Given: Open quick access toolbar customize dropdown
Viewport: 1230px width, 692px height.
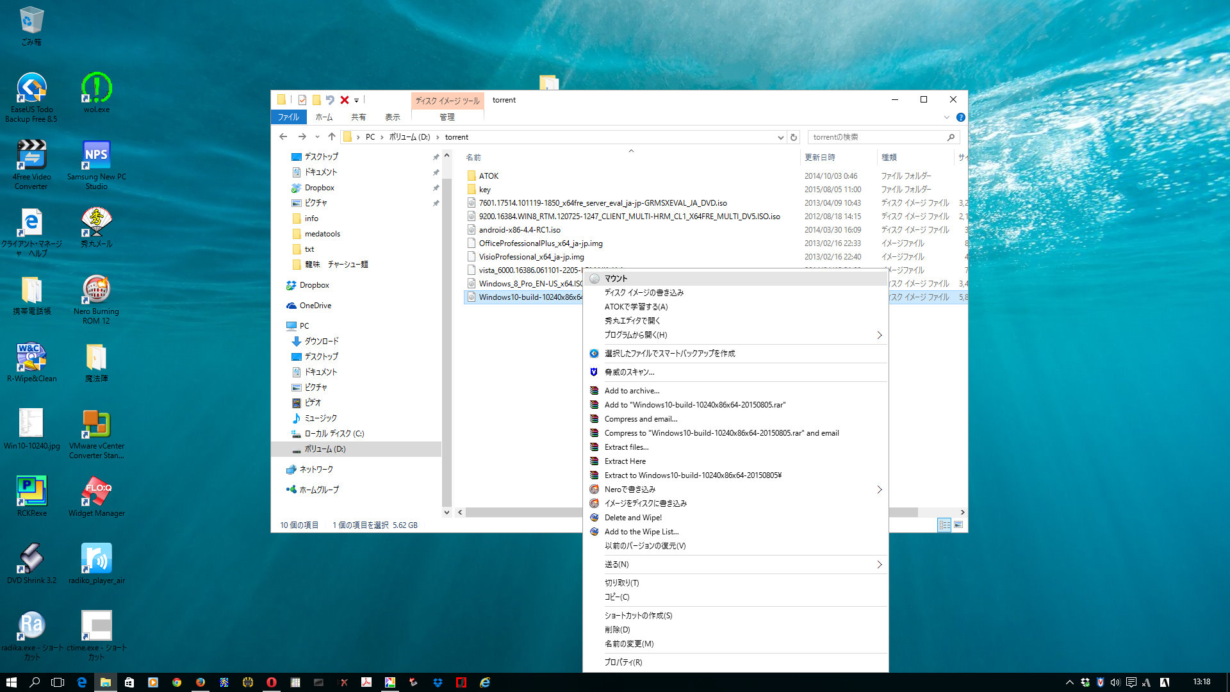Looking at the screenshot, I should pos(356,101).
